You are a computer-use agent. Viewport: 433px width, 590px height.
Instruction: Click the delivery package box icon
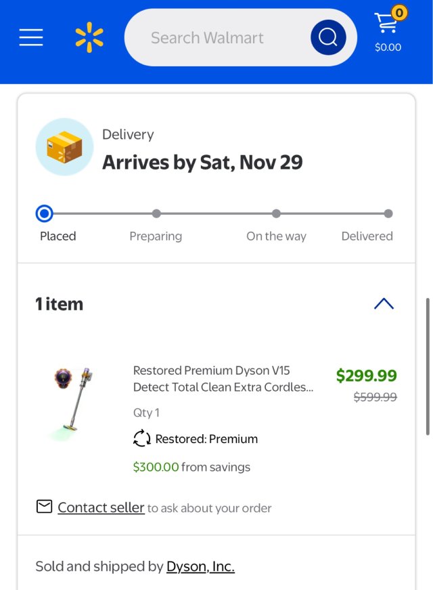64,147
